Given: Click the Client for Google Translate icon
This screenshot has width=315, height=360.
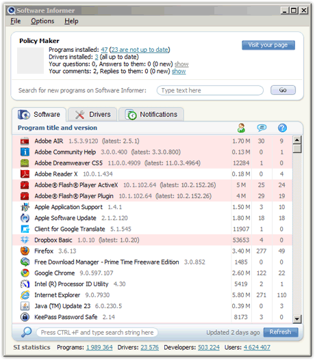Looking at the screenshot, I should coord(25,229).
